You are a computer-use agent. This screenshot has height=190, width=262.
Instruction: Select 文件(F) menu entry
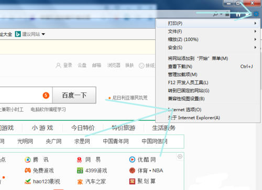coord(208,31)
